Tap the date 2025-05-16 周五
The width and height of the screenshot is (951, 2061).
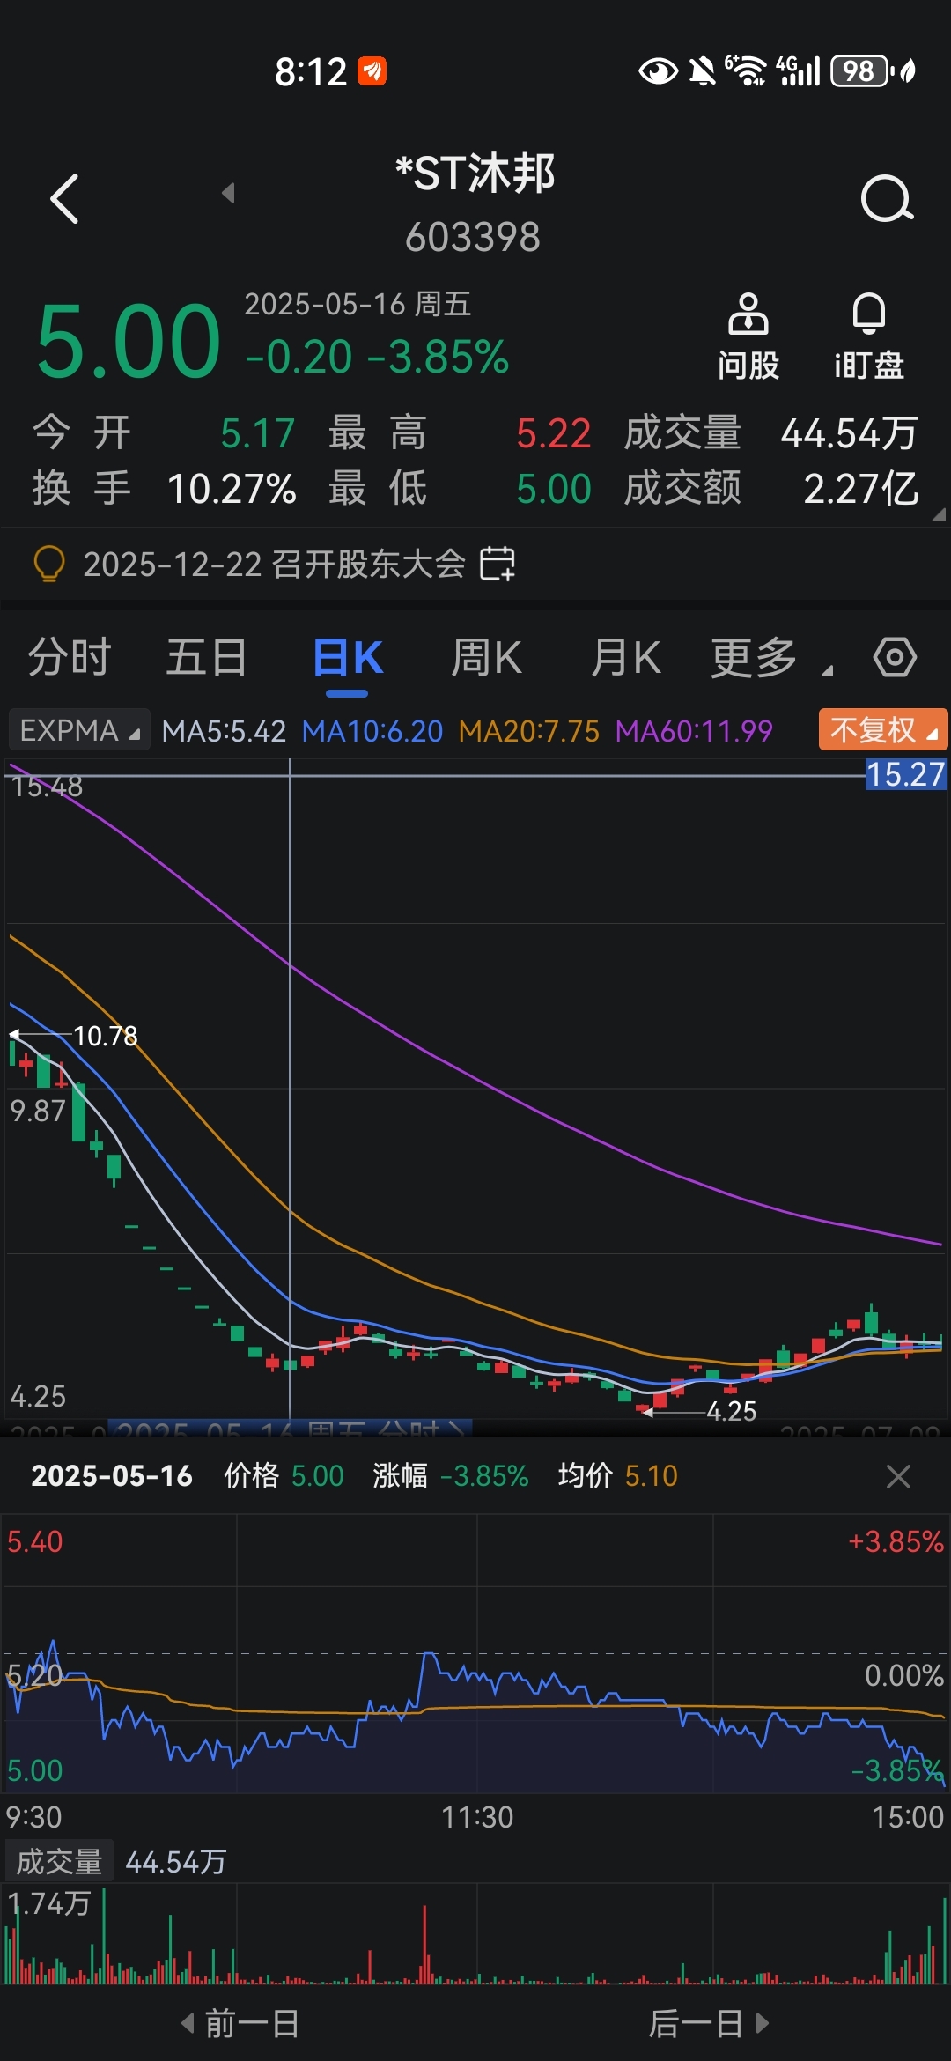(x=358, y=304)
